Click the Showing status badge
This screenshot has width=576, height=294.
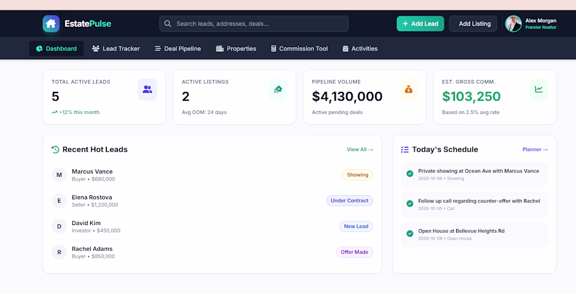pyautogui.click(x=358, y=175)
